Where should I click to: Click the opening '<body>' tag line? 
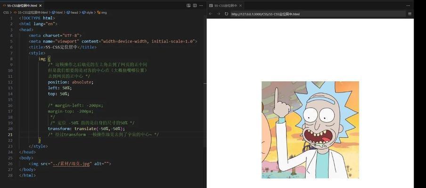coord(26,157)
